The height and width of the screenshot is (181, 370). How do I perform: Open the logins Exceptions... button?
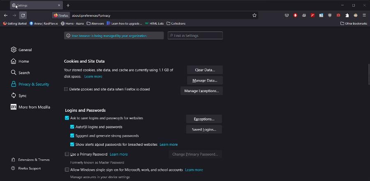[x=204, y=119]
